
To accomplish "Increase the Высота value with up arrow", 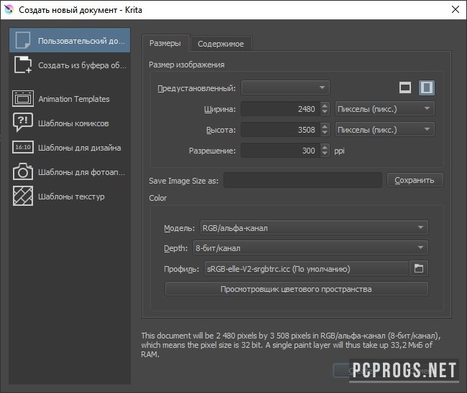I will tap(325, 126).
